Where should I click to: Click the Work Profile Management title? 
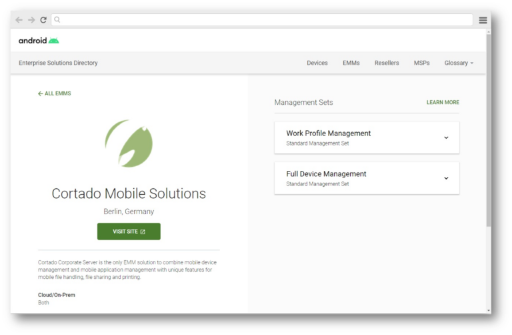(328, 133)
